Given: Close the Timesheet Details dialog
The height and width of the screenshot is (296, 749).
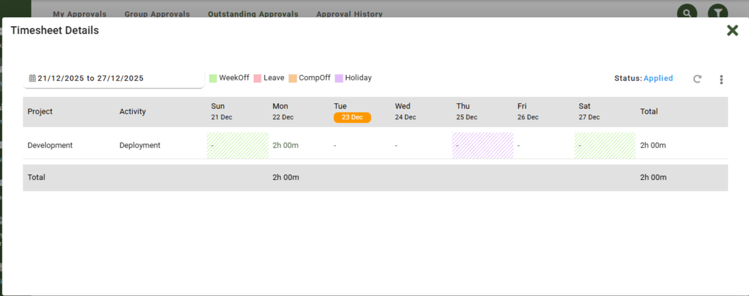Looking at the screenshot, I should 732,30.
